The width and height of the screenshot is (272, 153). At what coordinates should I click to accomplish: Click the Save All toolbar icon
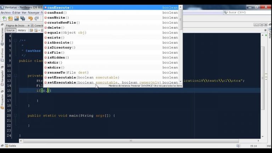[23, 18]
